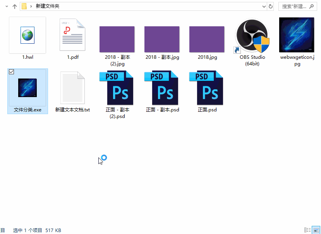The image size is (321, 234).
Task: Select the 2018 - 副本 (2).jpg thumbnail
Action: (117, 39)
